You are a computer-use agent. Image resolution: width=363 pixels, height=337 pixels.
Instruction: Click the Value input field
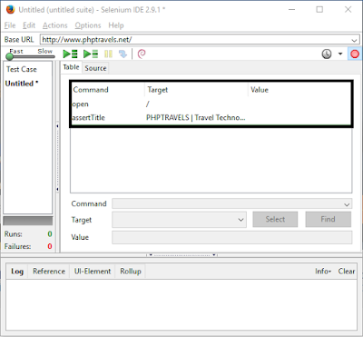point(232,237)
